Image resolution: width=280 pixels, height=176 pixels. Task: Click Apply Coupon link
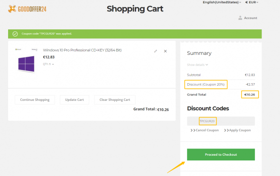coord(237,130)
